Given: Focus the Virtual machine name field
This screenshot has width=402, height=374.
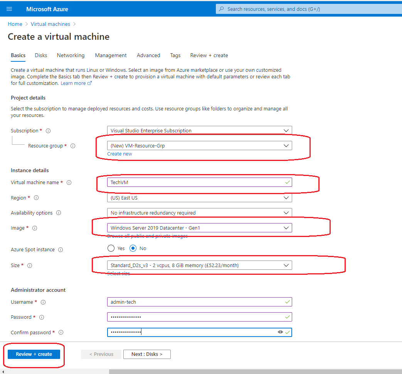Looking at the screenshot, I should tap(200, 182).
